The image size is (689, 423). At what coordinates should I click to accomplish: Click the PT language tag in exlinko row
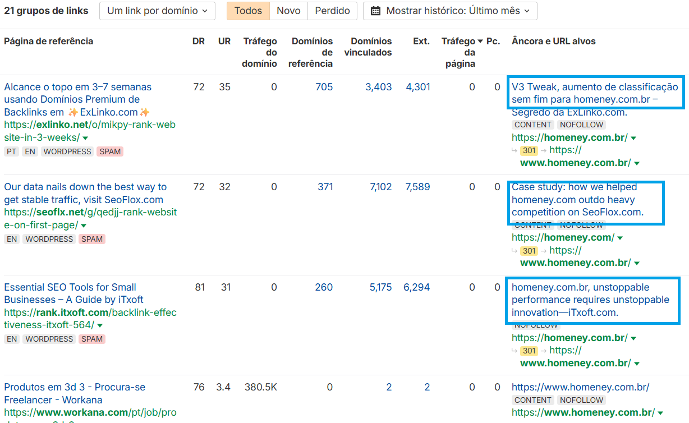tap(11, 151)
